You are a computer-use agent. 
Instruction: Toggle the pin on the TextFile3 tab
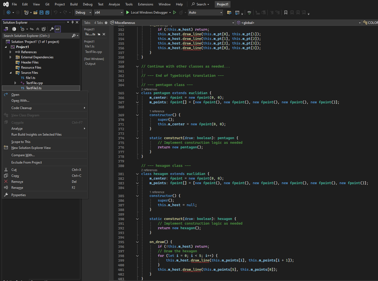pyautogui.click(x=99, y=34)
